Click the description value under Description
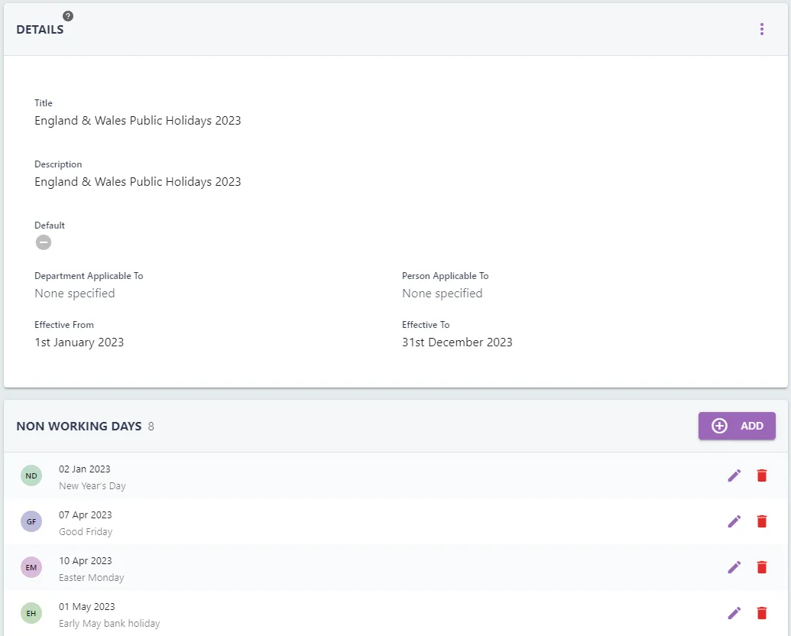 click(138, 182)
